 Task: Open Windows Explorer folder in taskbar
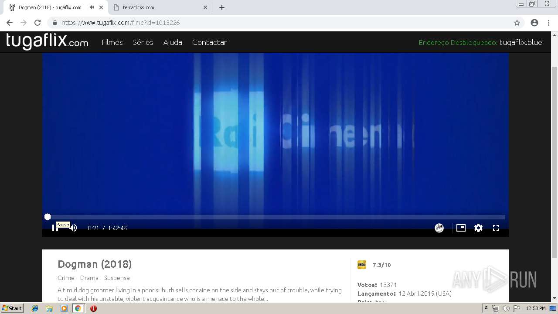[49, 308]
